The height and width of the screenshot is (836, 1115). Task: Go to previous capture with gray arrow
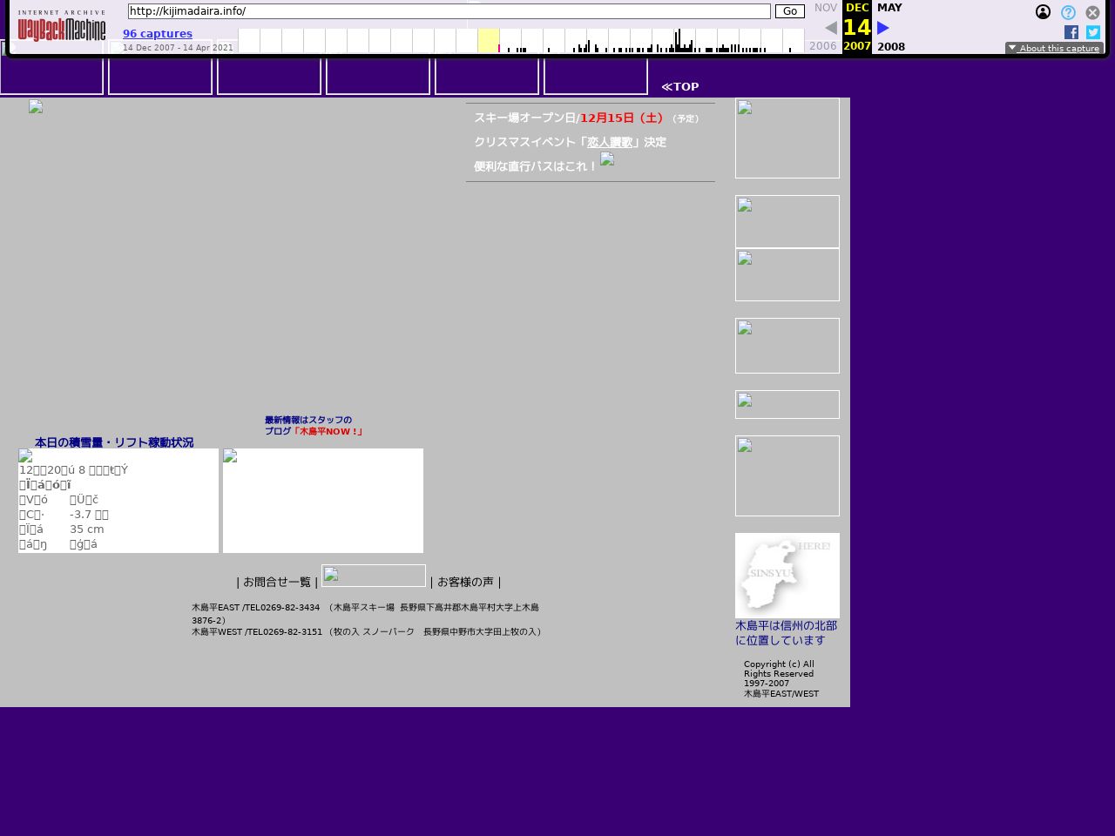(830, 28)
